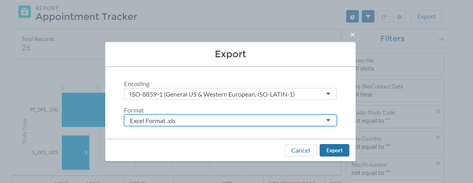Image resolution: width=473 pixels, height=183 pixels.
Task: Click the S_001_005 chart bar
Action: (76, 153)
